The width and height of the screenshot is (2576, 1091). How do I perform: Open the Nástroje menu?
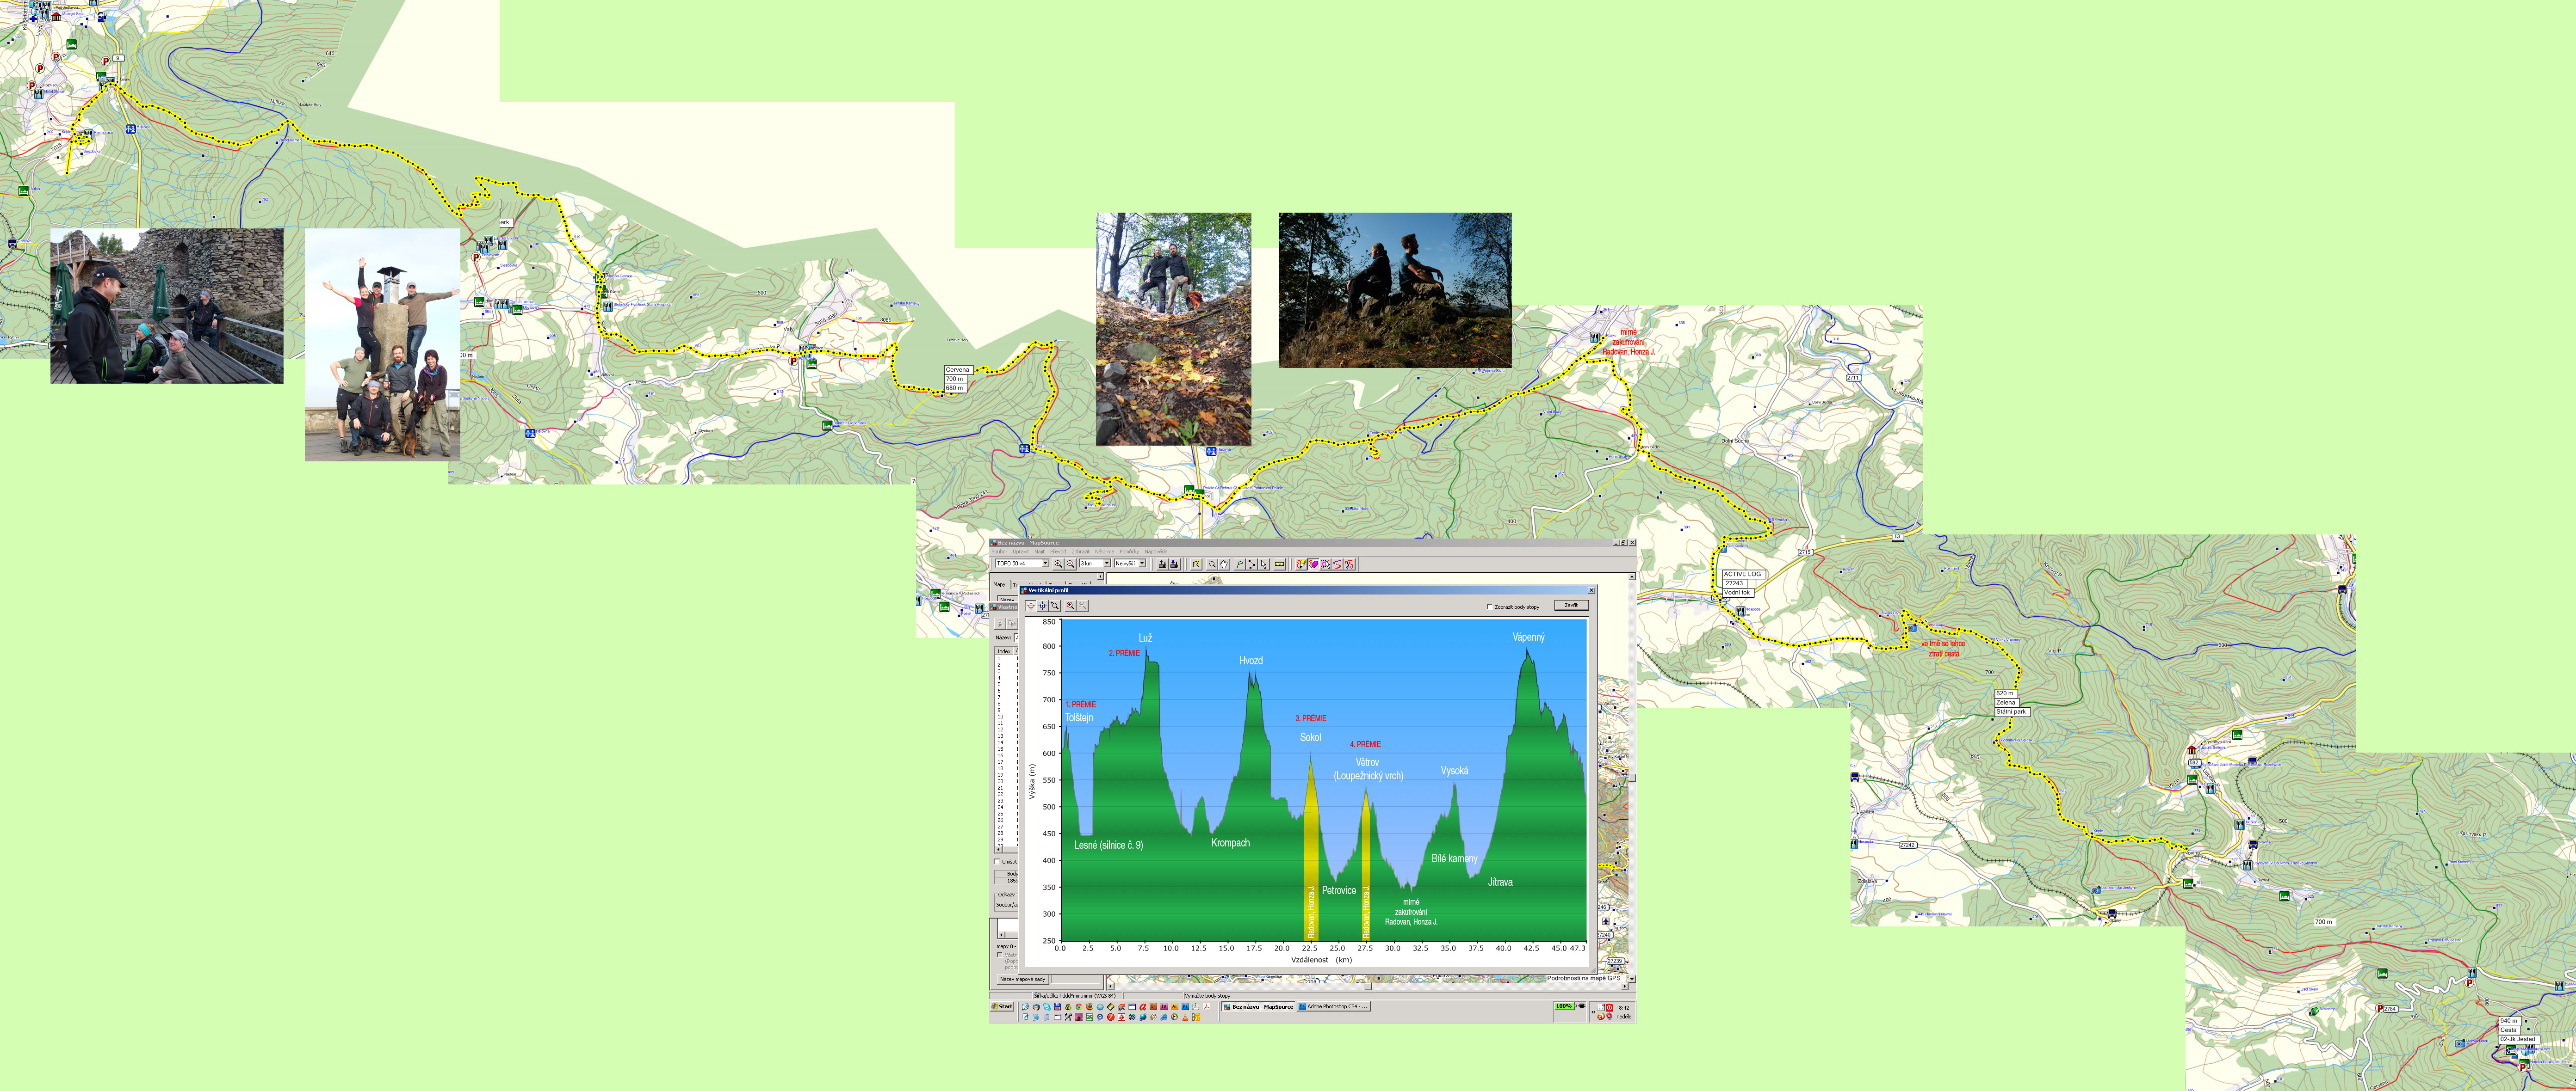click(x=1105, y=552)
